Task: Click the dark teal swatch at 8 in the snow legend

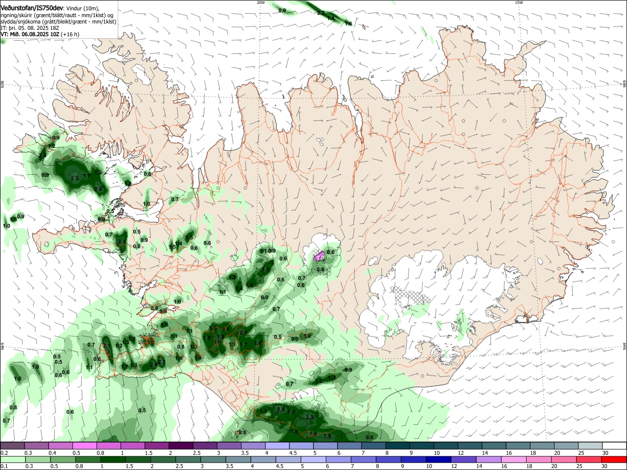Action: pos(397,446)
